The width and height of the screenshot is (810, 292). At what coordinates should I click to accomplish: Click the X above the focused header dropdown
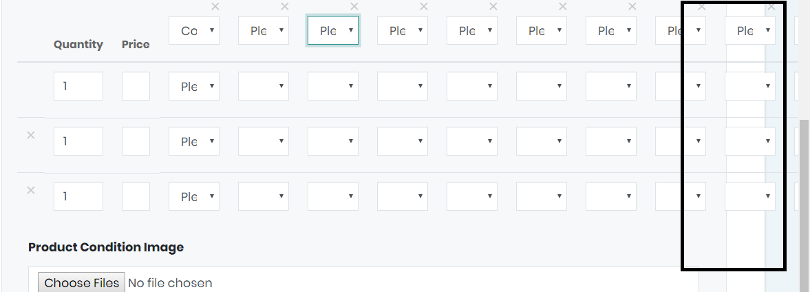[x=354, y=7]
